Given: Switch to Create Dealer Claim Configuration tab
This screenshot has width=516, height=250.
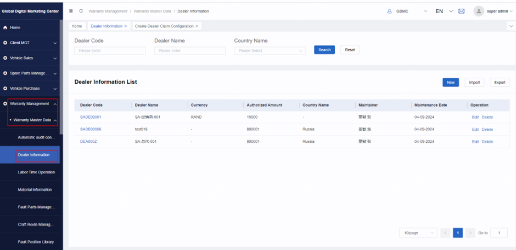Looking at the screenshot, I should [x=164, y=26].
